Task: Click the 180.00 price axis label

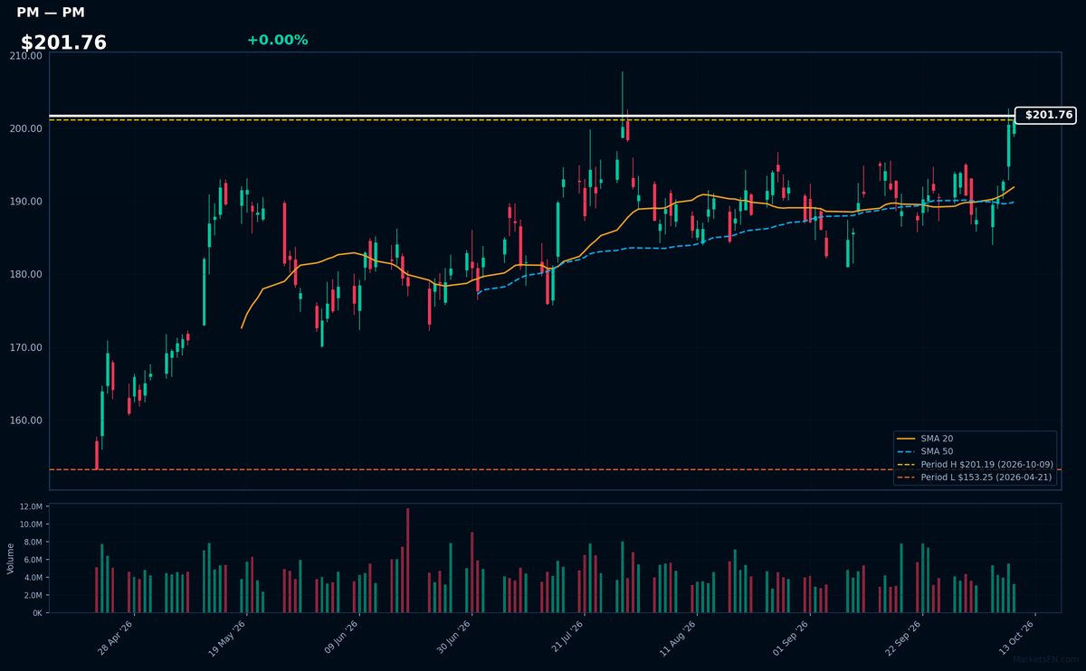Action: pos(25,274)
